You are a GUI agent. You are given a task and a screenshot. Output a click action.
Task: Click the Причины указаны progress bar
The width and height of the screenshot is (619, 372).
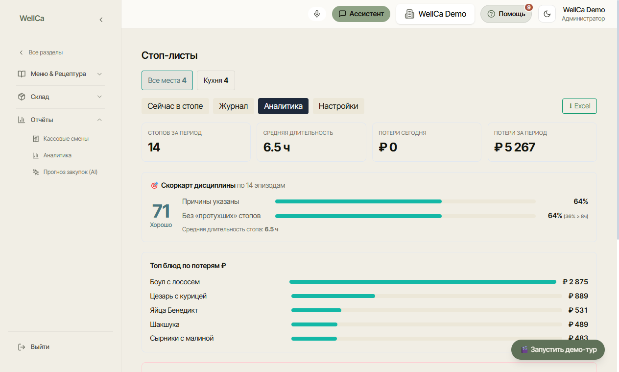pos(405,201)
